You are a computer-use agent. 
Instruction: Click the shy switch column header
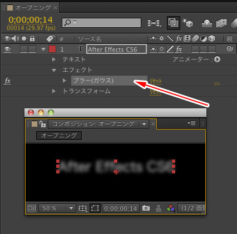[153, 38]
